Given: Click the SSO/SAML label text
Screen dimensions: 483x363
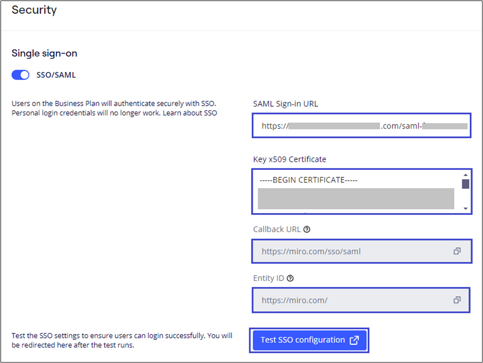Looking at the screenshot, I should pyautogui.click(x=56, y=76).
